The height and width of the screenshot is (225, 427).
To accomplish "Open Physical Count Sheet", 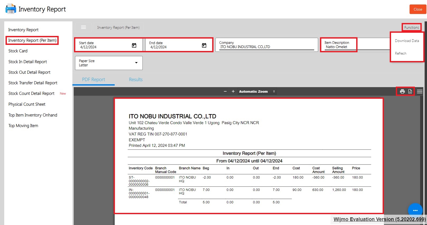I will pos(27,104).
